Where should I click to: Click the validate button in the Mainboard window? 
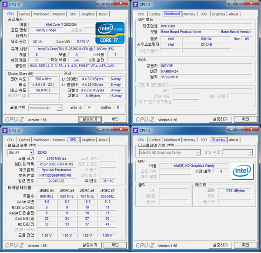pos(221,119)
